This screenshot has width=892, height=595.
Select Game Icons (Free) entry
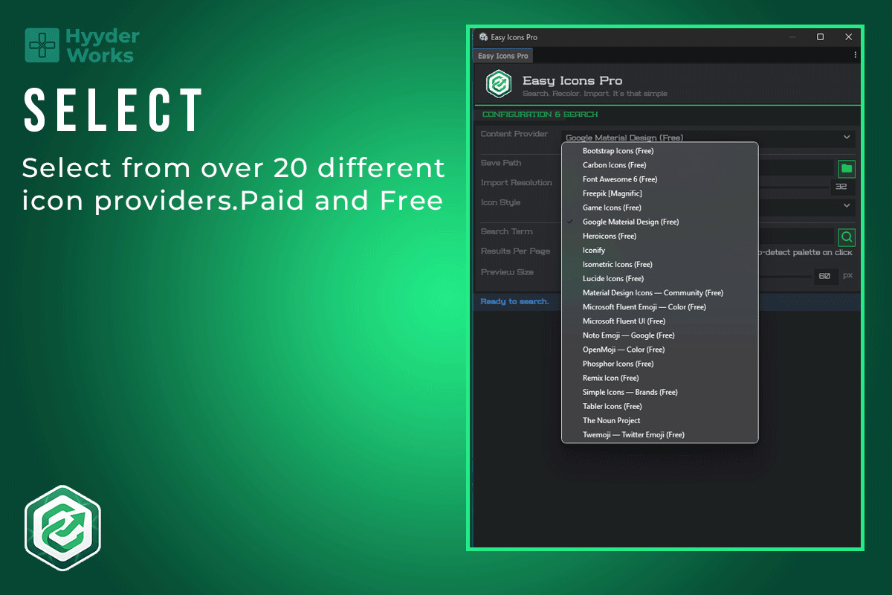pyautogui.click(x=660, y=208)
